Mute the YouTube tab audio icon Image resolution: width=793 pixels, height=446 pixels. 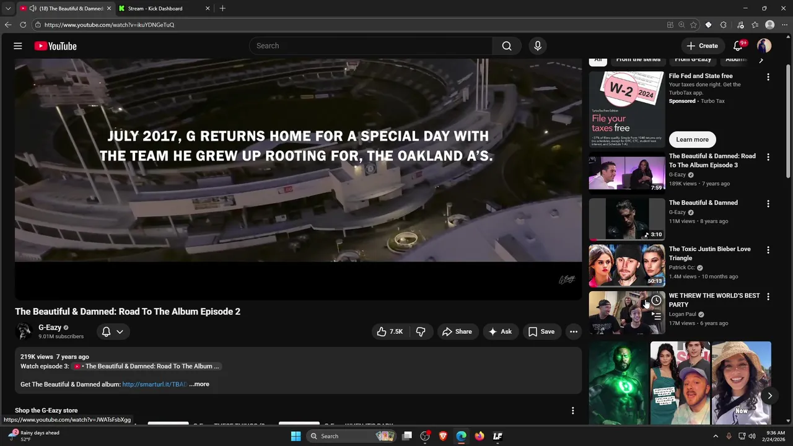point(32,9)
